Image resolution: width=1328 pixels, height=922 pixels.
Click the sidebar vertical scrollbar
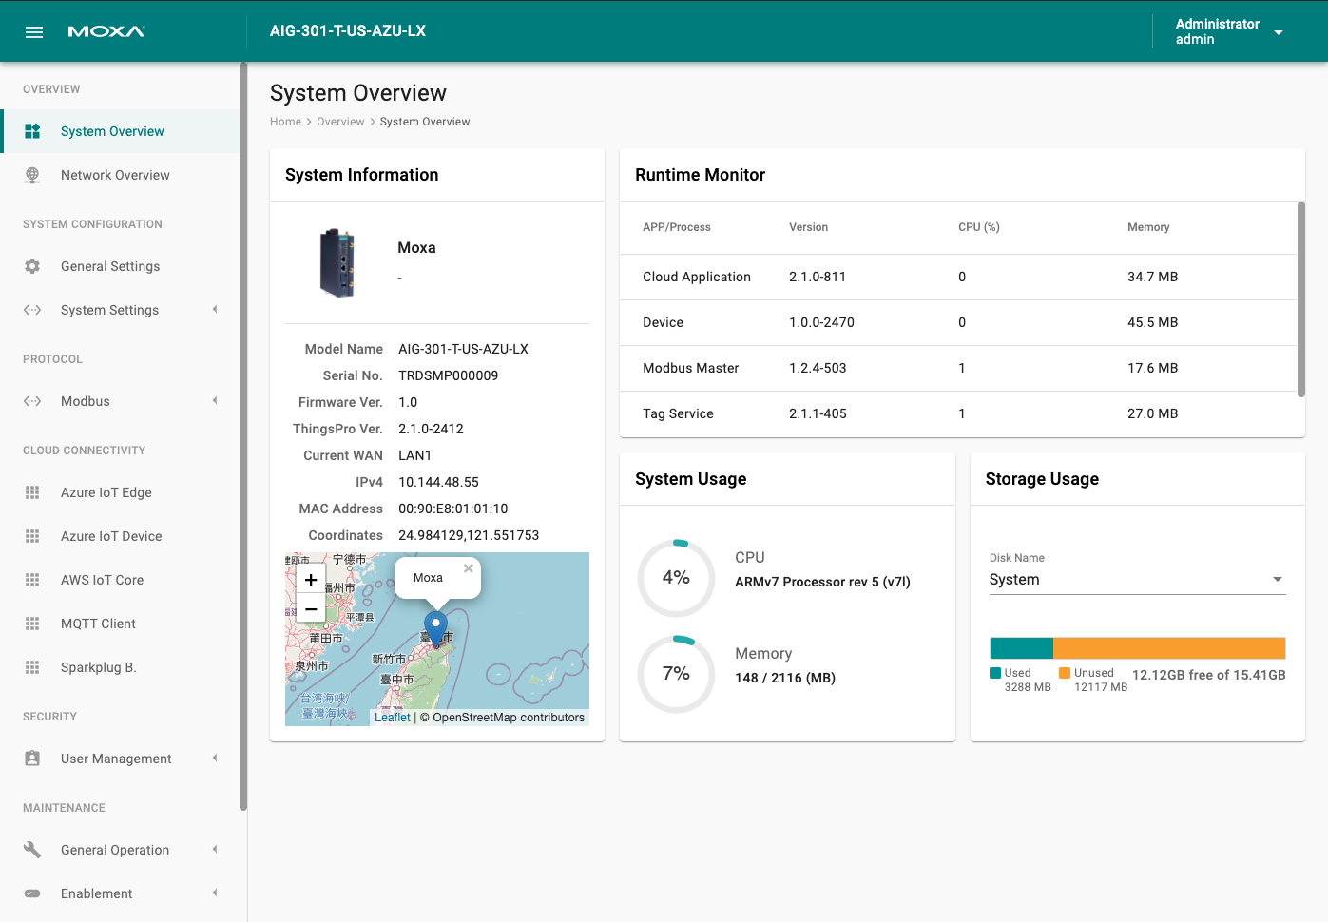pos(243,437)
